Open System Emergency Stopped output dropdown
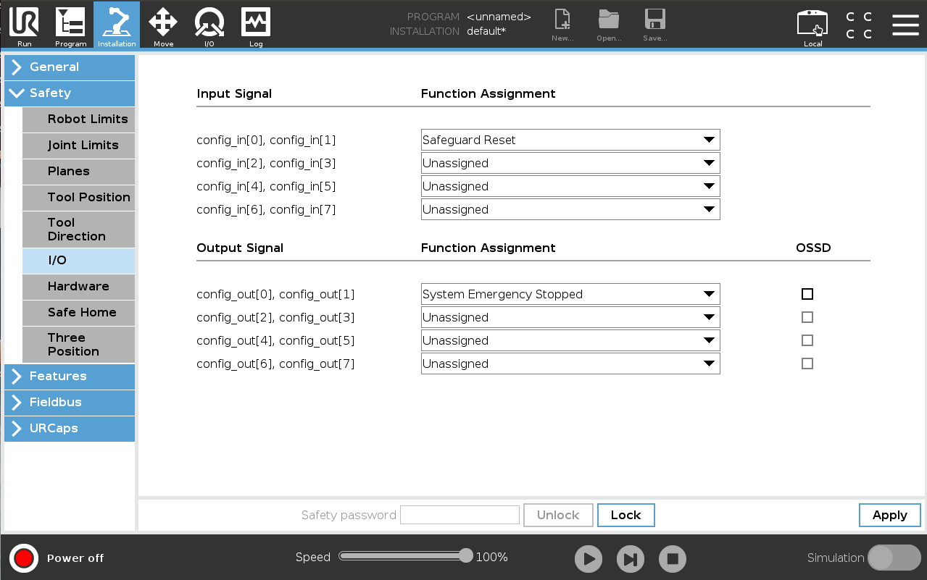Viewport: 927px width, 580px height. (570, 294)
